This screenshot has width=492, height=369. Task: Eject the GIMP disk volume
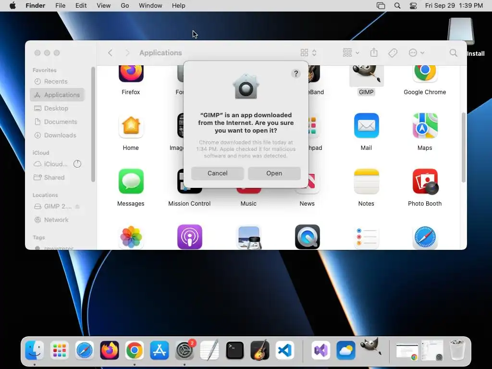[x=77, y=207]
